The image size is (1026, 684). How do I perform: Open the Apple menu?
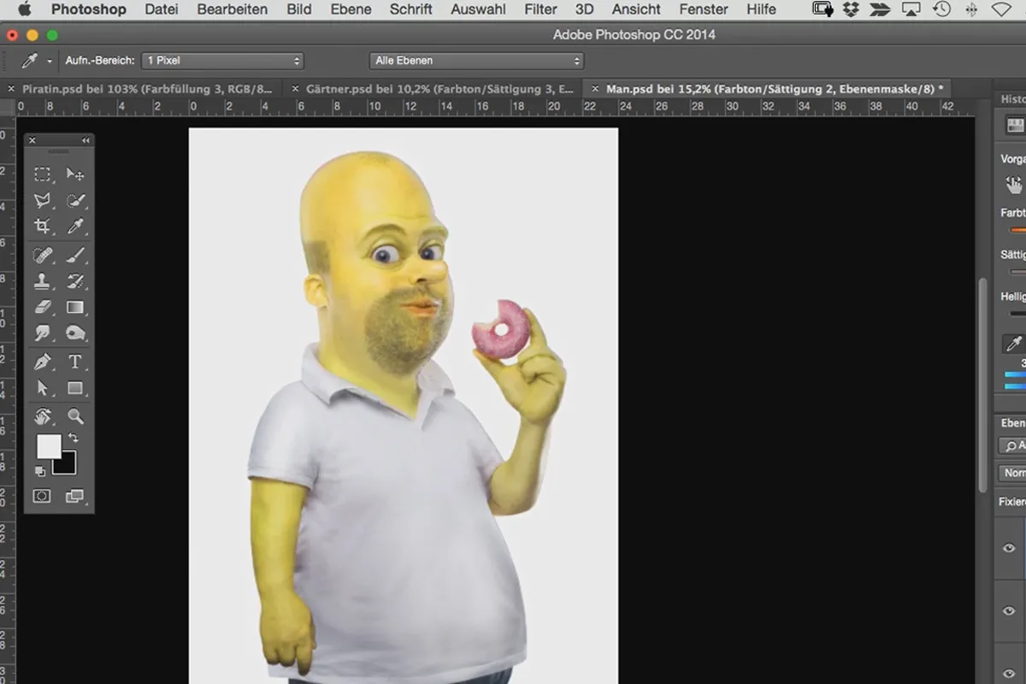tap(24, 9)
